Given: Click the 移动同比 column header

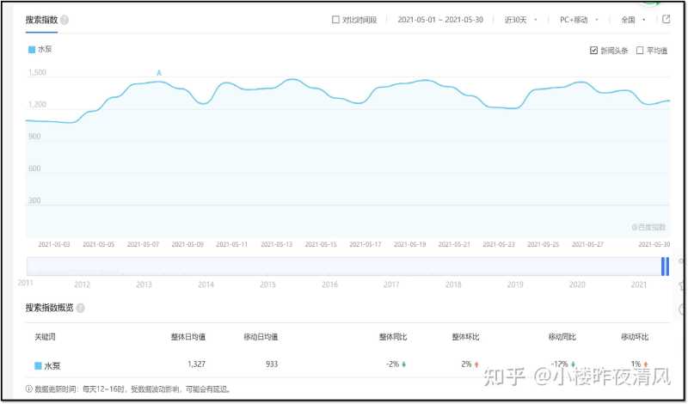Looking at the screenshot, I should (562, 337).
